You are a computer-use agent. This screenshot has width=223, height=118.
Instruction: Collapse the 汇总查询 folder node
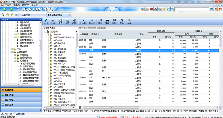click(15, 61)
